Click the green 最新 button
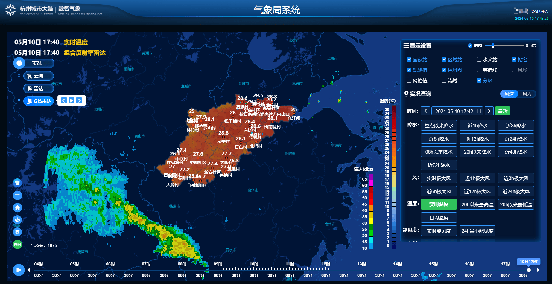The height and width of the screenshot is (284, 552). coord(503,111)
